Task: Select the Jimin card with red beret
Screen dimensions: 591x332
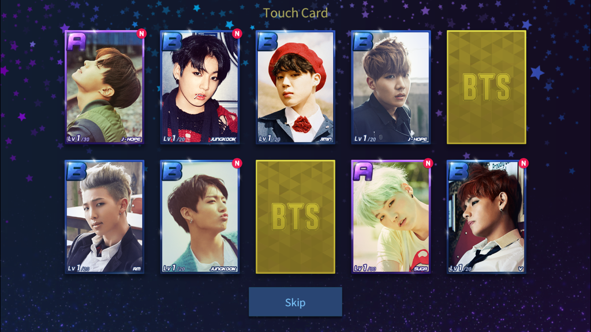Action: (x=295, y=87)
